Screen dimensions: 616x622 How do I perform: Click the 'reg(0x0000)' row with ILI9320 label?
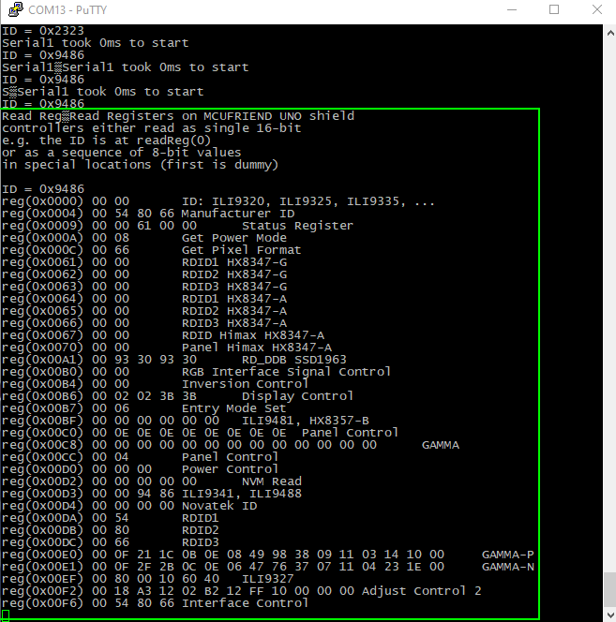click(x=218, y=201)
